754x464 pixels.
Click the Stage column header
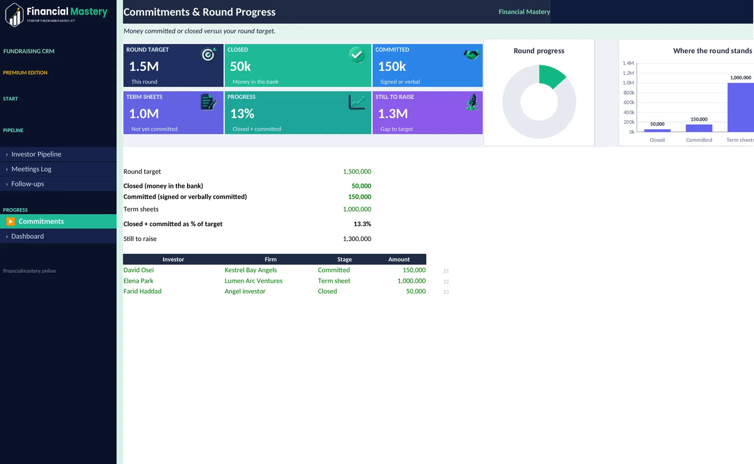(x=344, y=260)
